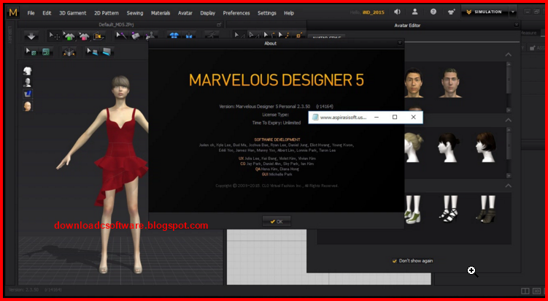Click the blue Reset 3D Arrangement icon
Screen dimensions: 548x301
(x=189, y=36)
